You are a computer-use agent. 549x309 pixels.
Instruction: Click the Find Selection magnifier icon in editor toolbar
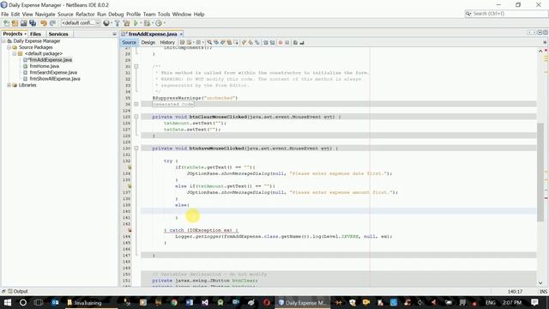209,42
